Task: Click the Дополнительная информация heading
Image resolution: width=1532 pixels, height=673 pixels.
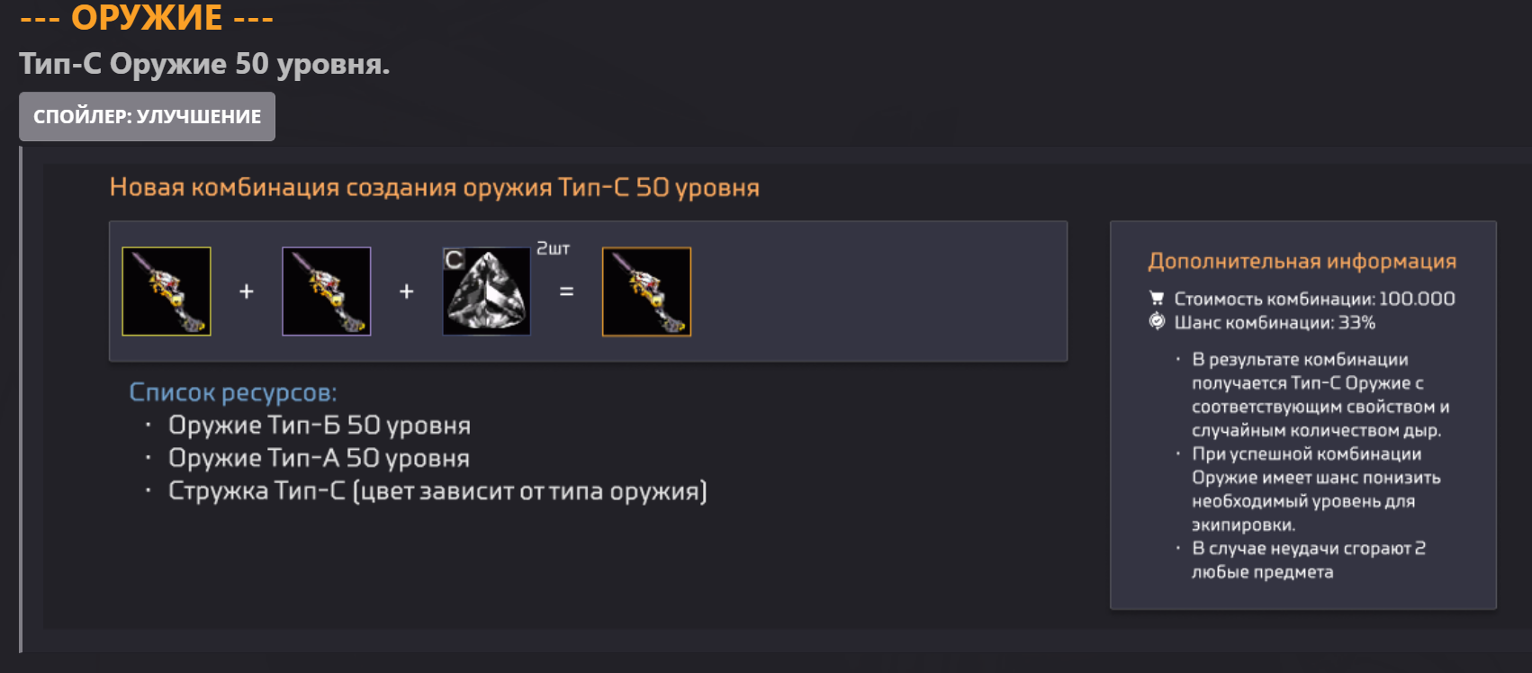Action: (1302, 261)
